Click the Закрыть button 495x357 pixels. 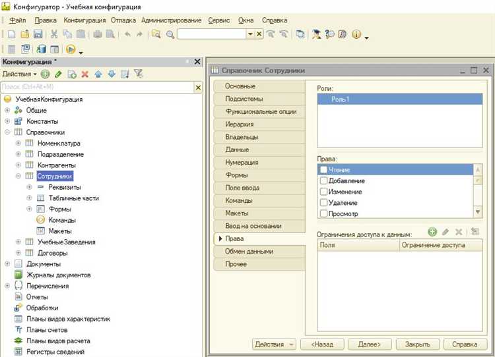[x=417, y=344]
